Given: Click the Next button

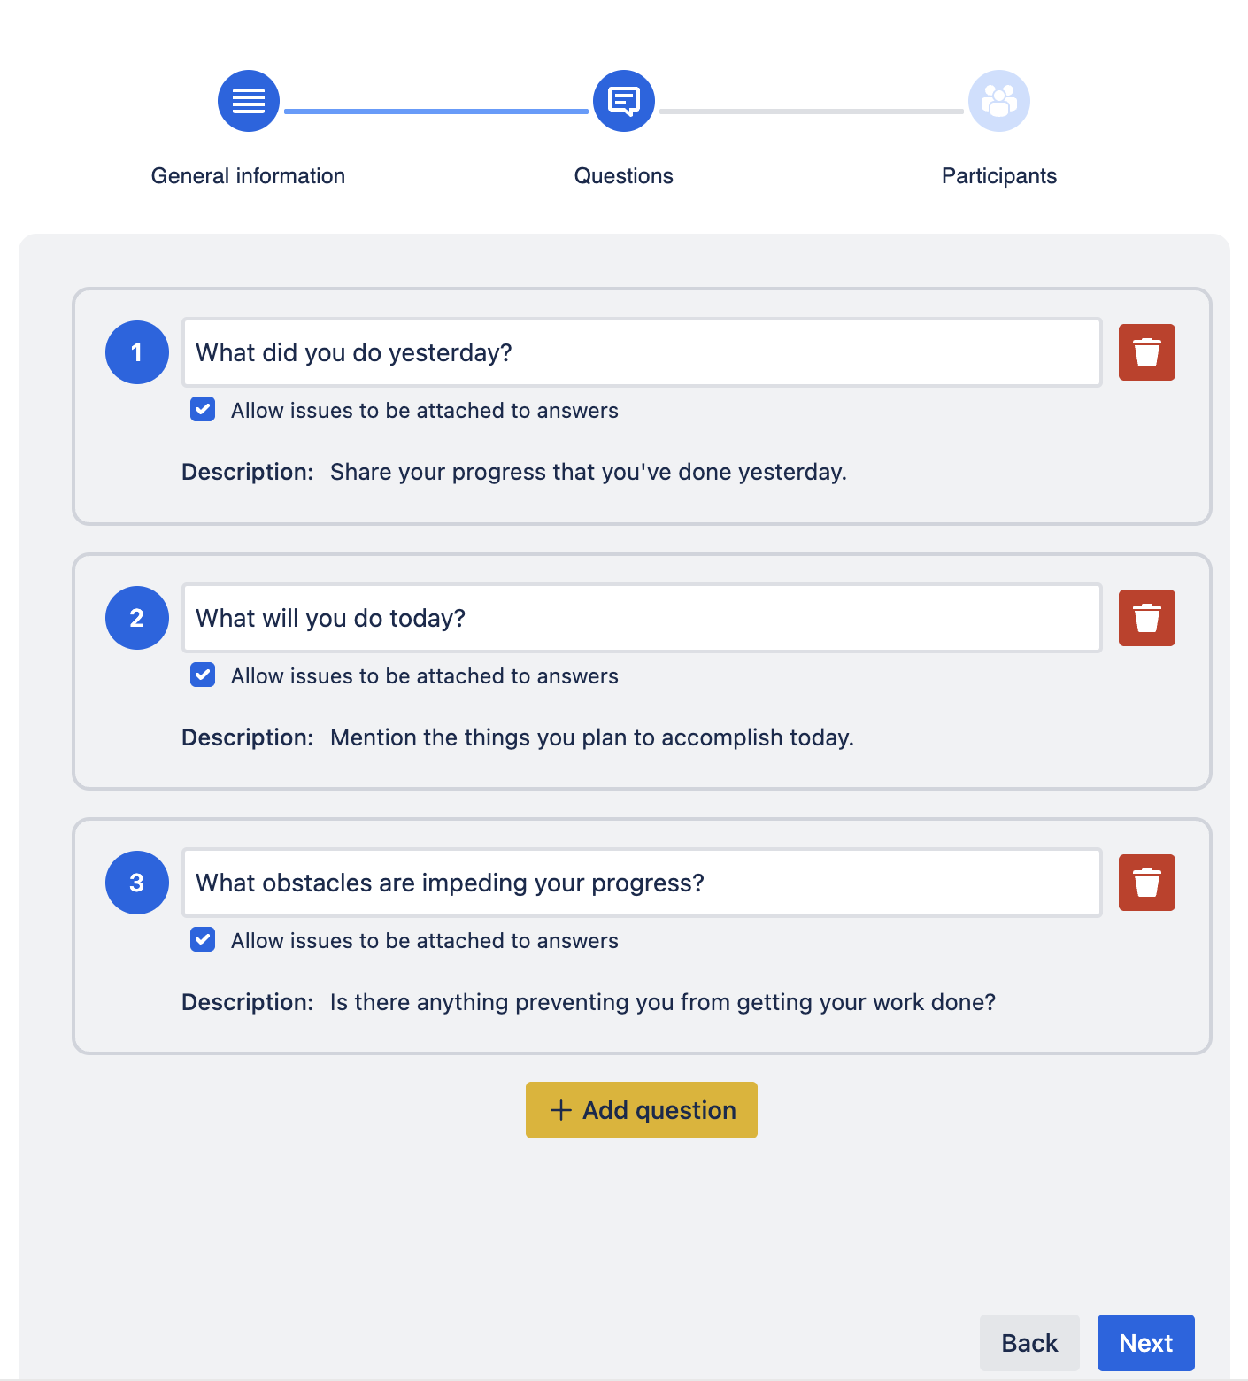Looking at the screenshot, I should click(x=1145, y=1343).
